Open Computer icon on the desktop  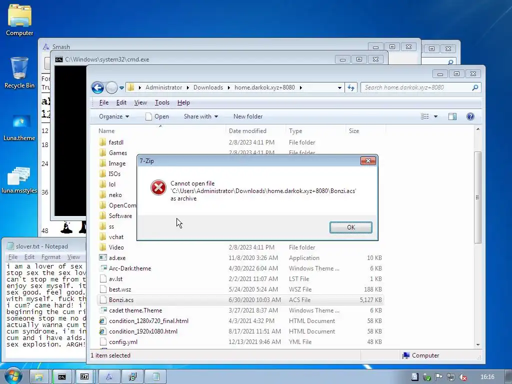[19, 20]
